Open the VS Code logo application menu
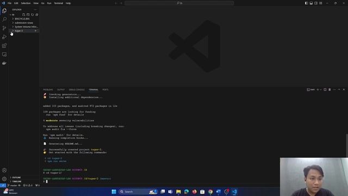This screenshot has width=348, height=196. (3, 3)
